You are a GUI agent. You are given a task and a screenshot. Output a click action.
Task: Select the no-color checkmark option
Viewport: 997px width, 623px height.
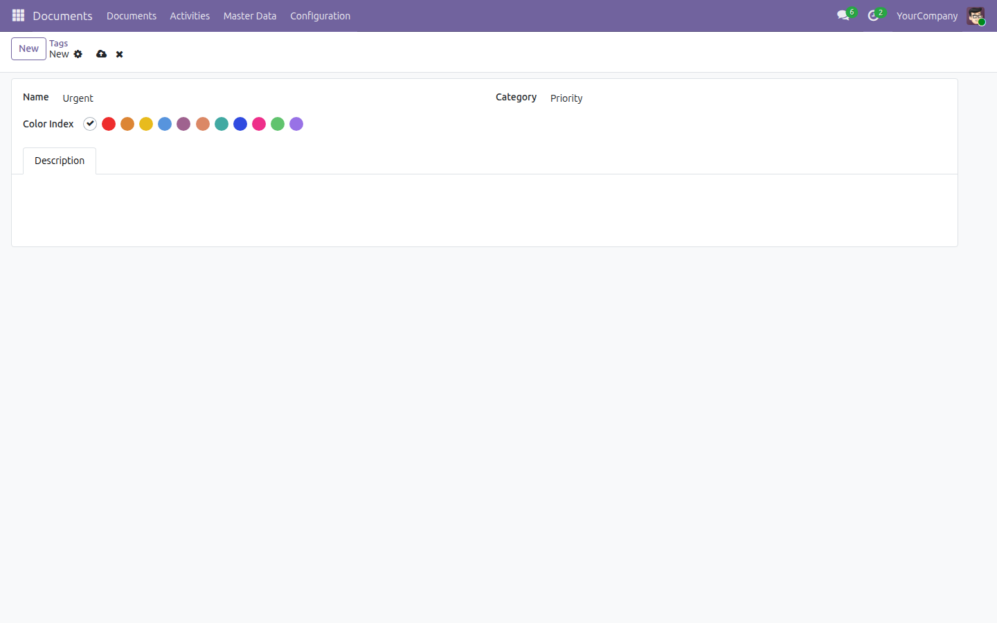(x=90, y=124)
